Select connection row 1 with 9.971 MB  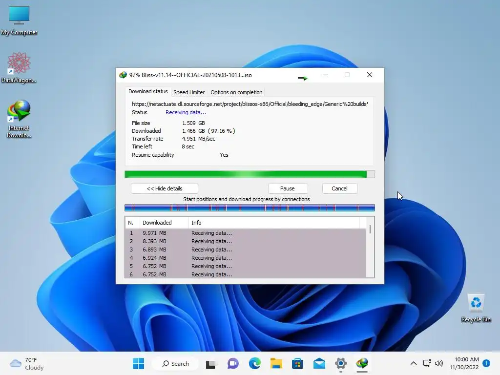click(x=246, y=233)
